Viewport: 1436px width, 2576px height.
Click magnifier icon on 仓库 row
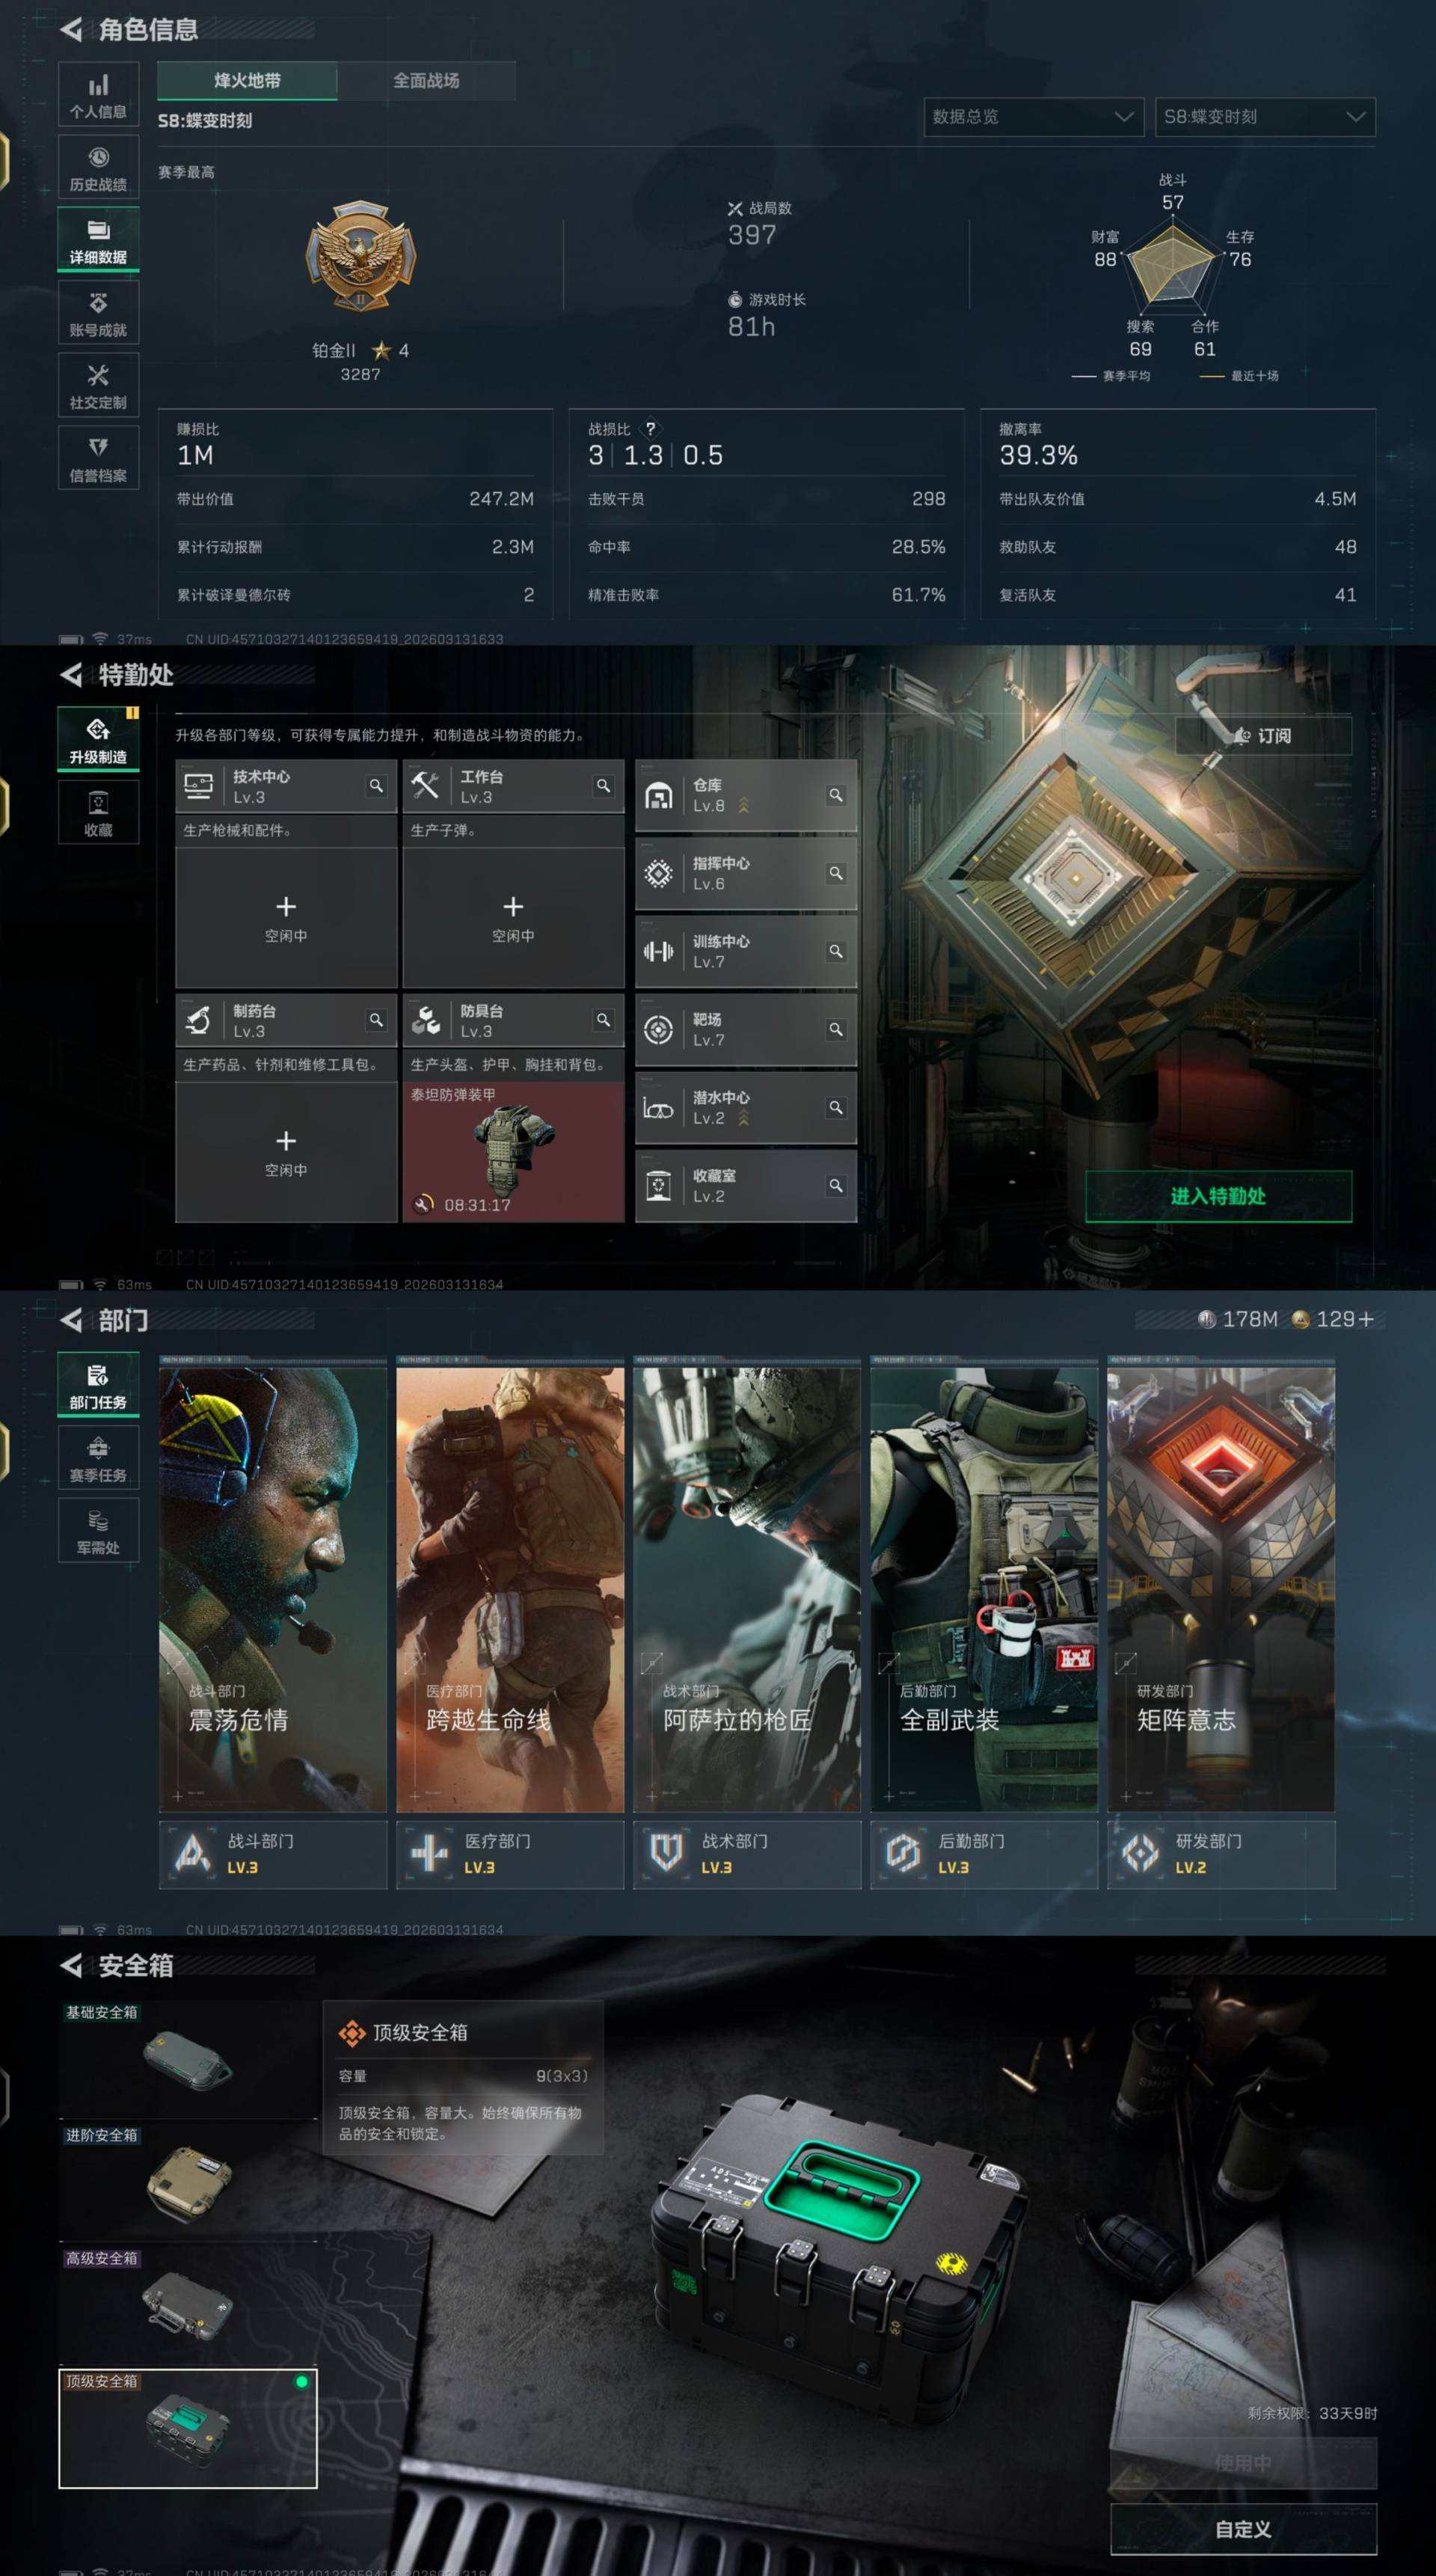835,795
